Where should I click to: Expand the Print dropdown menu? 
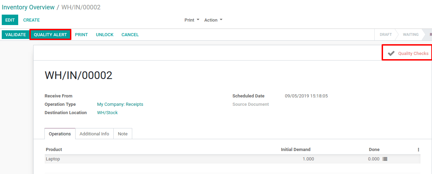192,20
